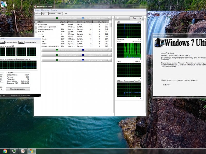Expand the Memory section chevron
Viewport: 206px width, 154px height.
(x=109, y=60)
